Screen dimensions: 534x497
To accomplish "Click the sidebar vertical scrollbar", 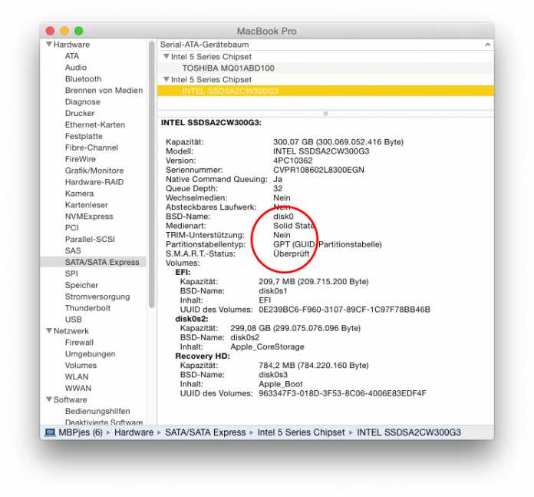I will click(152, 169).
